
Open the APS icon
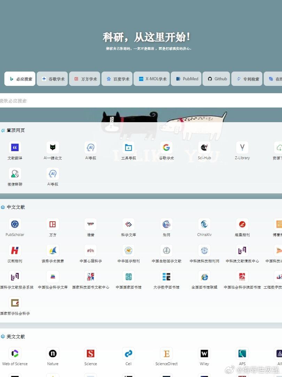click(x=242, y=353)
